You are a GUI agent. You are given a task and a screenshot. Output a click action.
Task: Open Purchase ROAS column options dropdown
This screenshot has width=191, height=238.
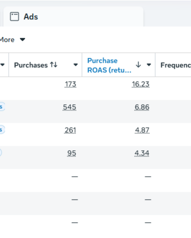click(149, 65)
